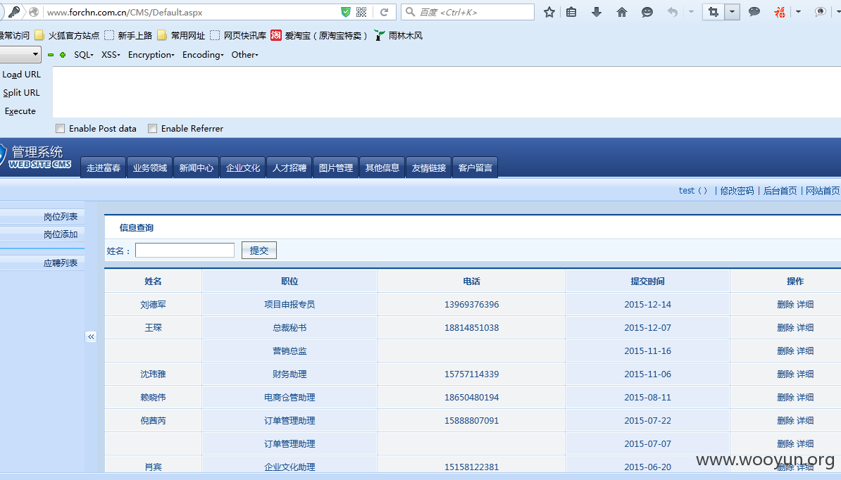Viewport: 841px width, 480px height.
Task: Click the smiley face toolbar icon
Action: [647, 12]
